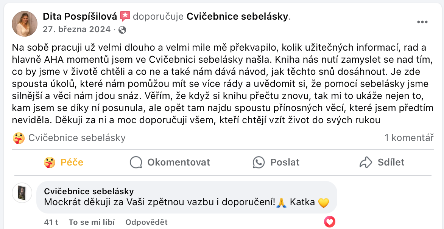View the care reaction emoji summary

[x=18, y=138]
